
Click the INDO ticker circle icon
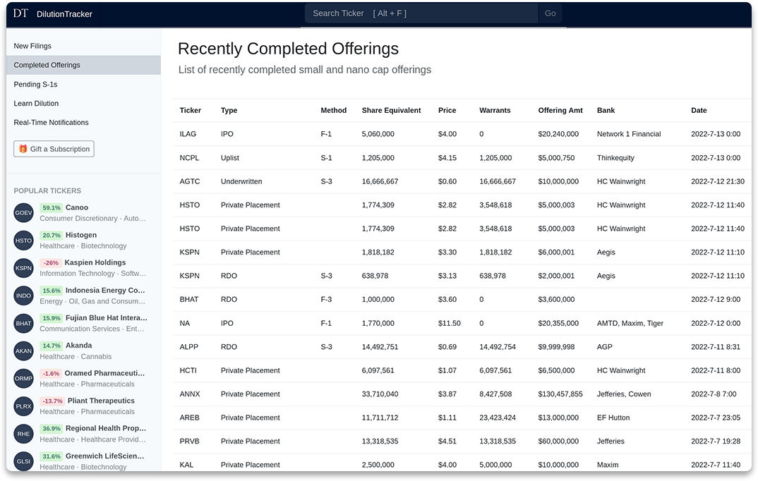pos(23,296)
